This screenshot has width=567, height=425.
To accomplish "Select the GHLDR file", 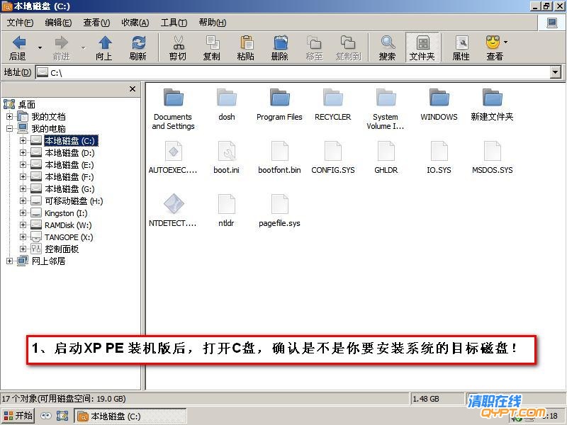I will 386,157.
